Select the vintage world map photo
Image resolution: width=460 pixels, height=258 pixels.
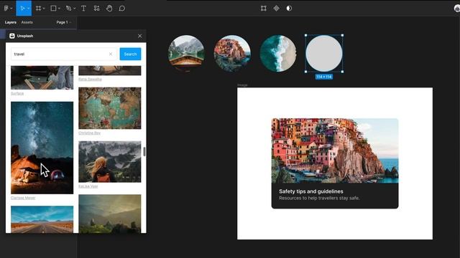pos(110,108)
